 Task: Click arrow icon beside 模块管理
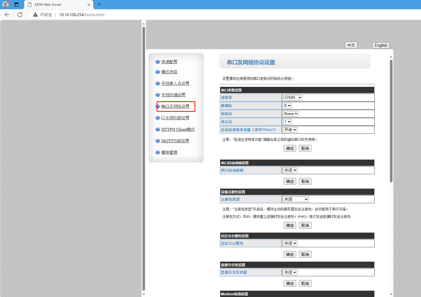coord(158,152)
